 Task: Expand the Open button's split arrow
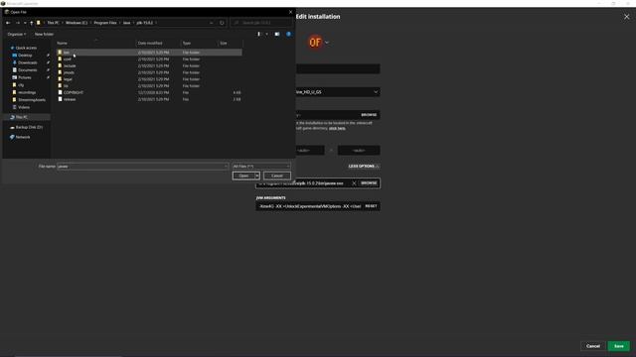click(x=257, y=176)
